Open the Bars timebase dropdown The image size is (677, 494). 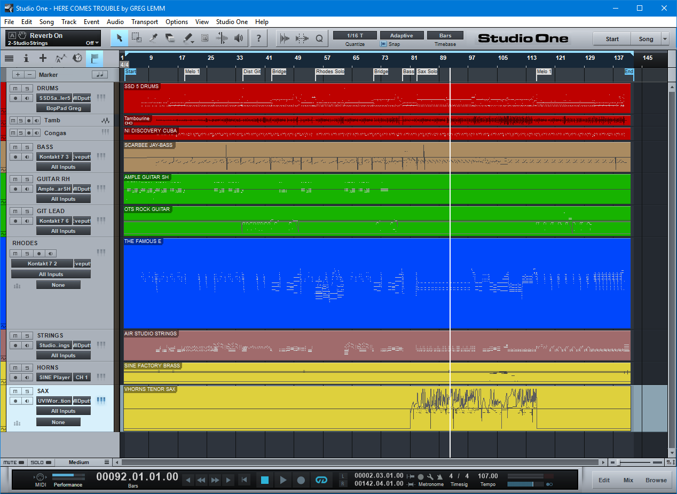(445, 35)
